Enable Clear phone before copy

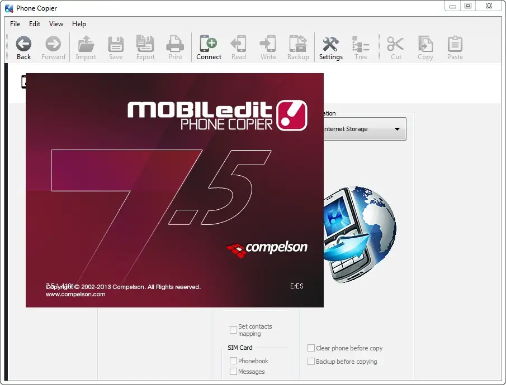pos(311,348)
